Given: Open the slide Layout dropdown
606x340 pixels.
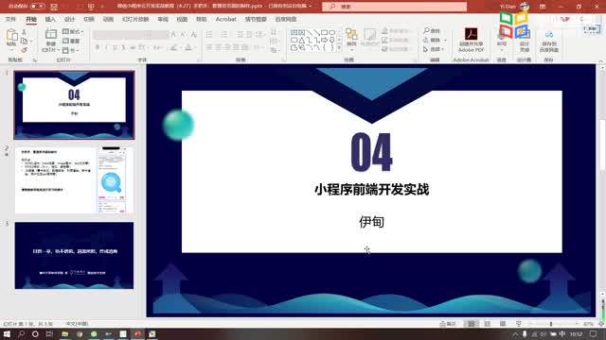Looking at the screenshot, I should tap(72, 31).
